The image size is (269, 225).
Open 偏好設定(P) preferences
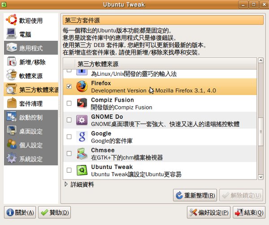pyautogui.click(x=208, y=212)
